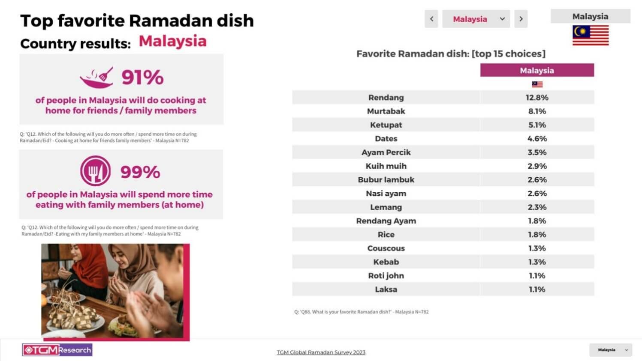Open the TGM Global Ramadan Survey 2023 link
642x361 pixels.
pyautogui.click(x=321, y=352)
